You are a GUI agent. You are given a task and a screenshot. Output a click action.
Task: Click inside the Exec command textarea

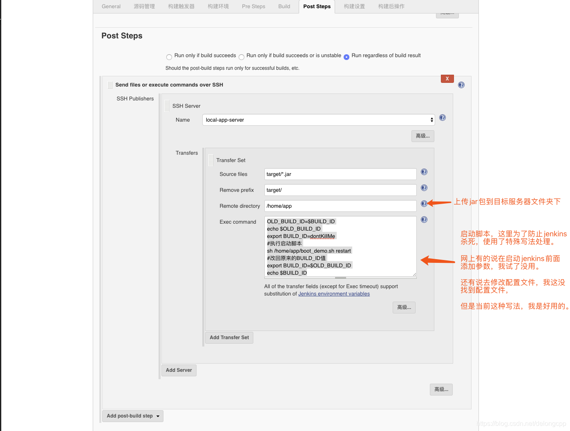(340, 247)
